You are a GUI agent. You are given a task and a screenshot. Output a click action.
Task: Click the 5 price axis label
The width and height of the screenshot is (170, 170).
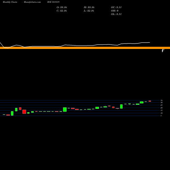[x=161, y=116]
